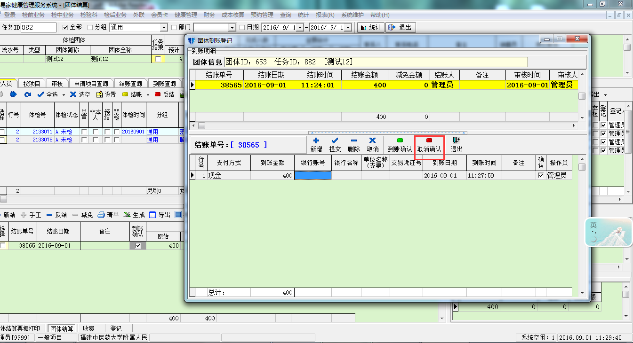The width and height of the screenshot is (633, 343).
Task: Toggle the 确认 checkbox in the 现金 row
Action: point(541,175)
